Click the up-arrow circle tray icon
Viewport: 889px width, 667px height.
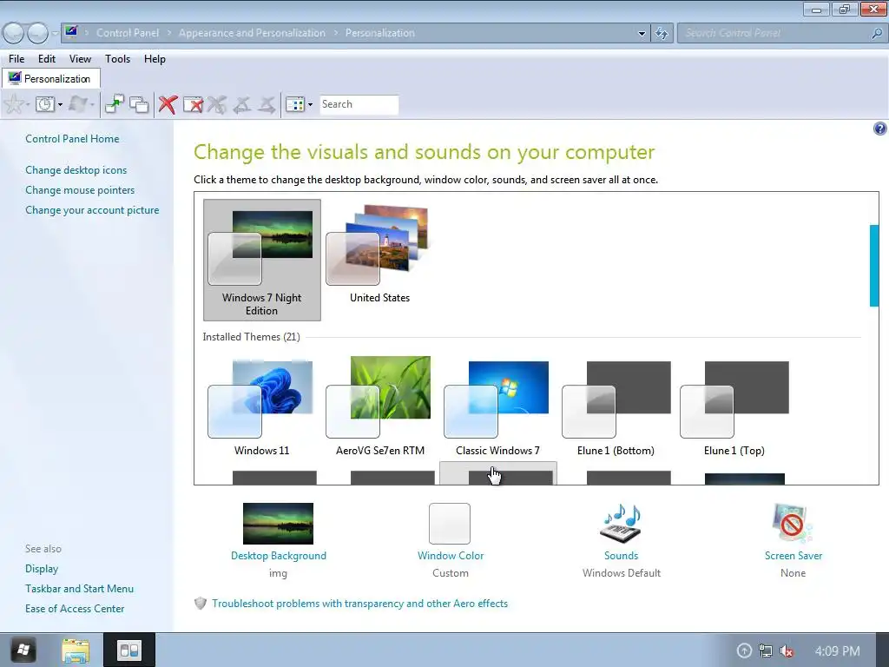pos(744,651)
